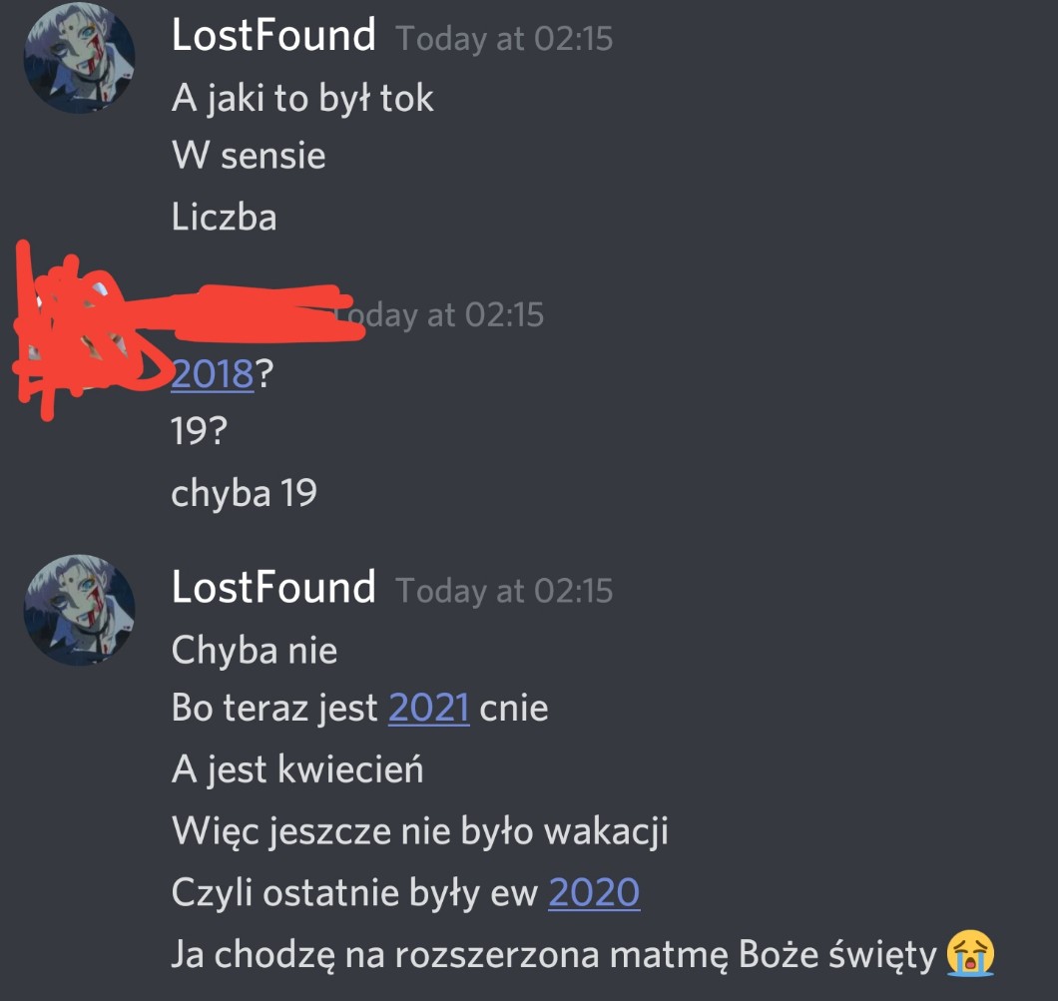Select the message 'A jest kwiecień'
1058x1001 pixels.
pyautogui.click(x=297, y=769)
